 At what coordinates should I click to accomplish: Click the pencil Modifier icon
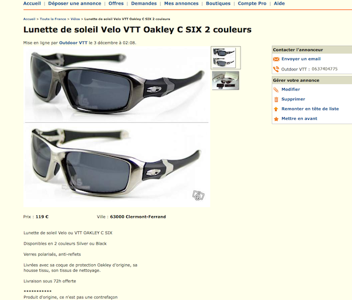(276, 90)
